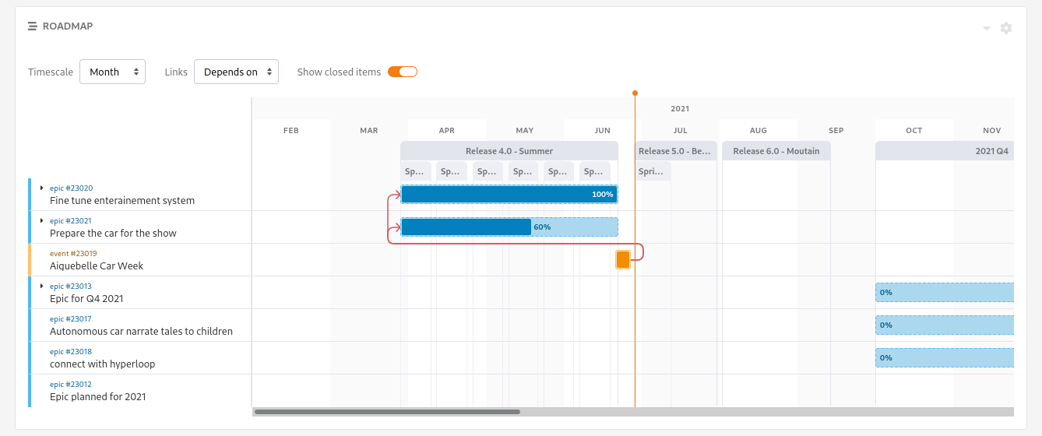Select the 'Release 4.0 - Summer' milestone header

(509, 151)
